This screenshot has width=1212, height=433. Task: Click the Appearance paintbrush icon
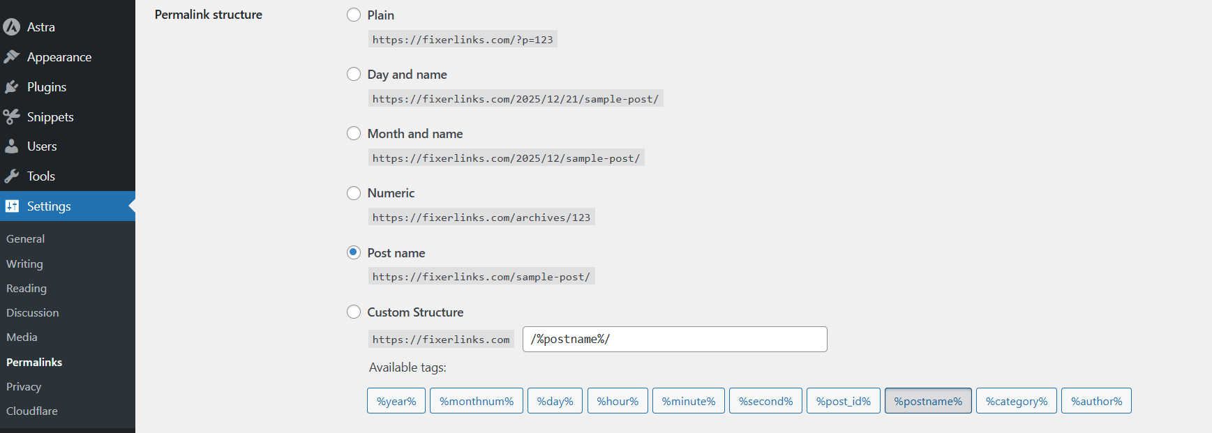(11, 57)
